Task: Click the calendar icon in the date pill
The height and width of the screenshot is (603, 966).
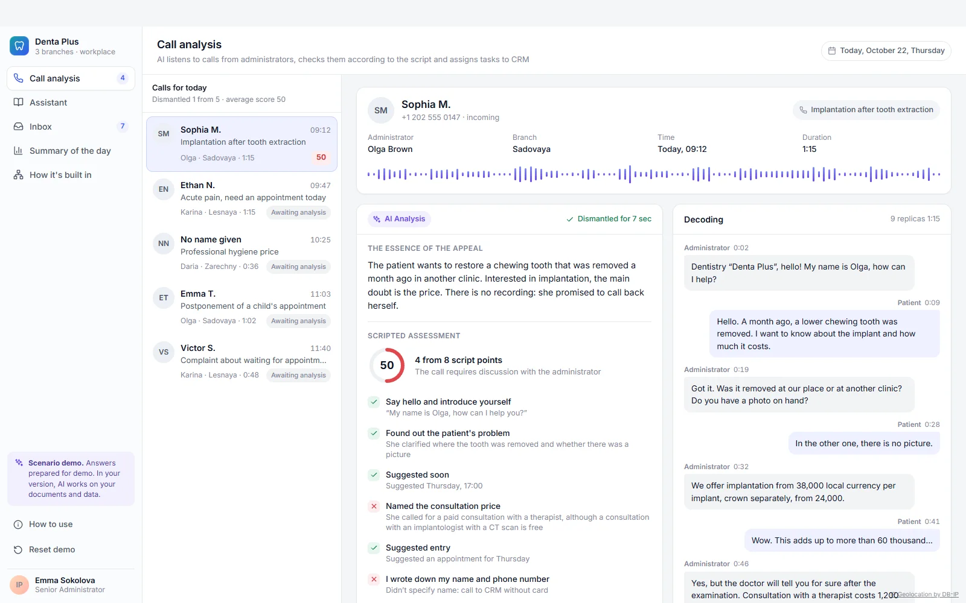Action: [832, 51]
